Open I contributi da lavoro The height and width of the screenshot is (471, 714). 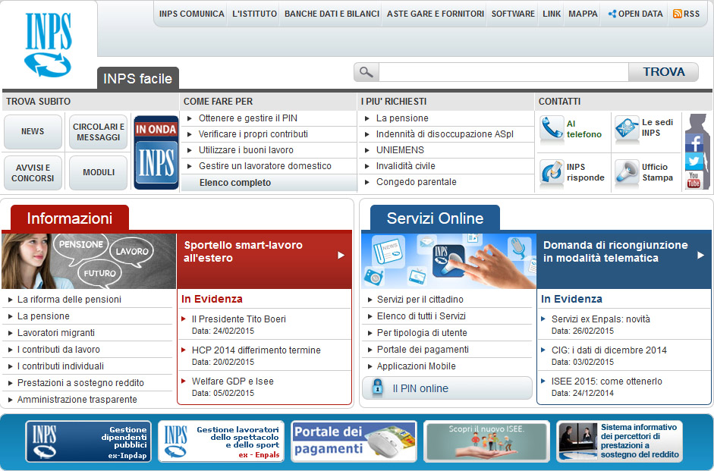[x=58, y=350]
